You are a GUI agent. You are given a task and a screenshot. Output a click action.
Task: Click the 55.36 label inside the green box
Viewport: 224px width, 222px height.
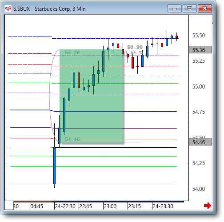pyautogui.click(x=72, y=52)
